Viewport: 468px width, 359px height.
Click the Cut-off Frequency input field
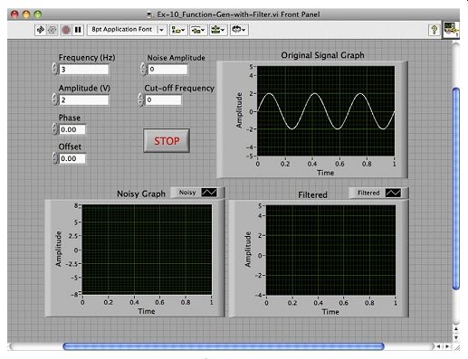tap(163, 99)
